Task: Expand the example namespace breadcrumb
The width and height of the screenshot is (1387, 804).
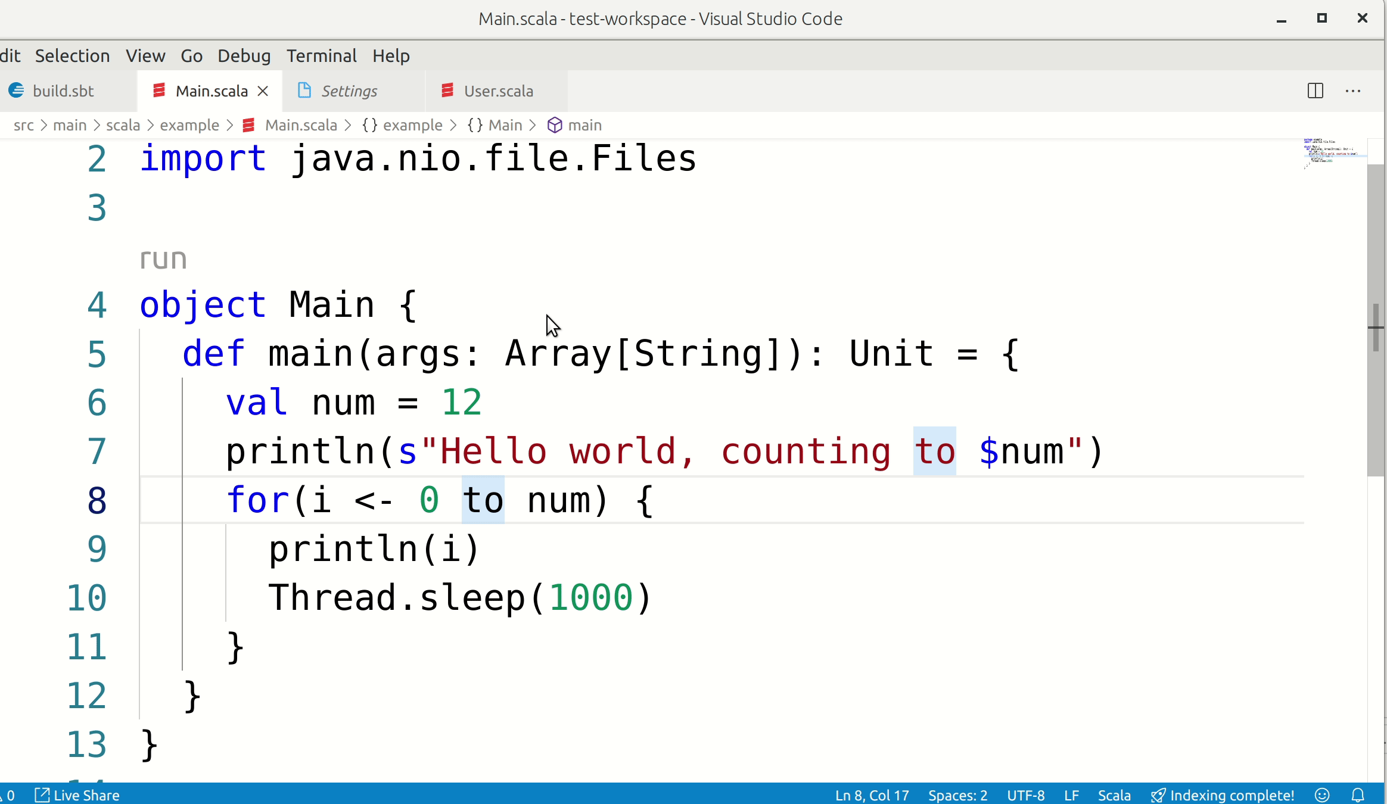Action: tap(412, 125)
